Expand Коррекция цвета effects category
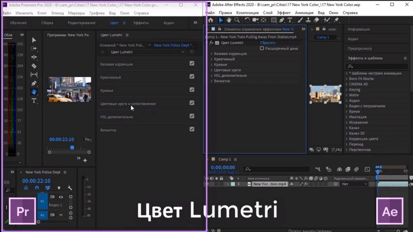413x232 pixels. (346, 139)
